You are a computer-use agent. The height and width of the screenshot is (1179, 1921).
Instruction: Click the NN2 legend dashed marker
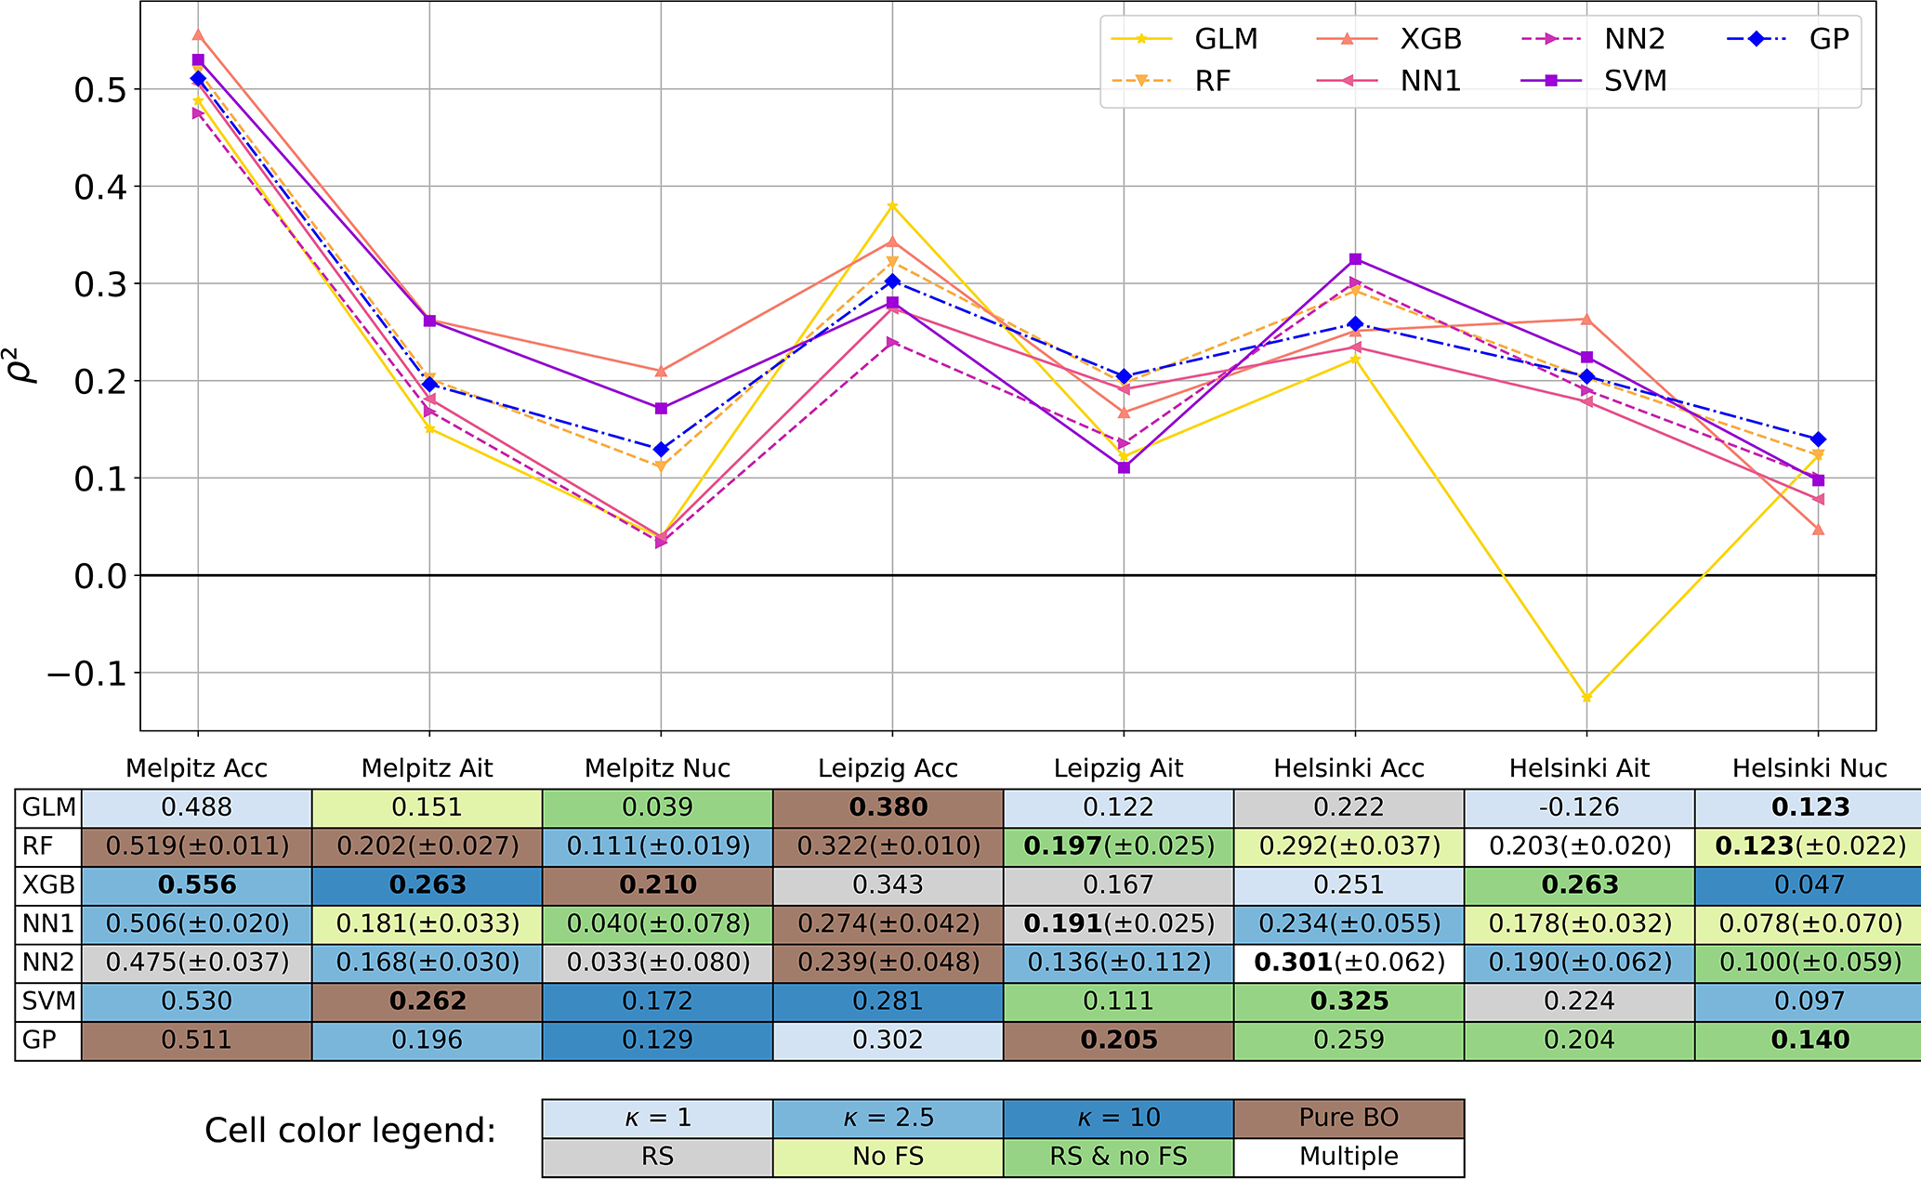1552,39
